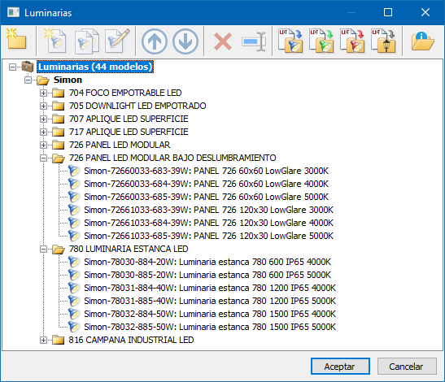Select 726 PANEL LED MODULAR BAJO DESLUMBRAMIENTO label

(x=172, y=158)
